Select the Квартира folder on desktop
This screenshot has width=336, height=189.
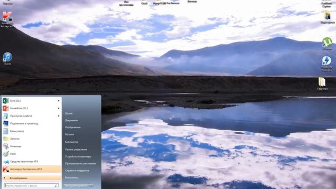pos(322,83)
